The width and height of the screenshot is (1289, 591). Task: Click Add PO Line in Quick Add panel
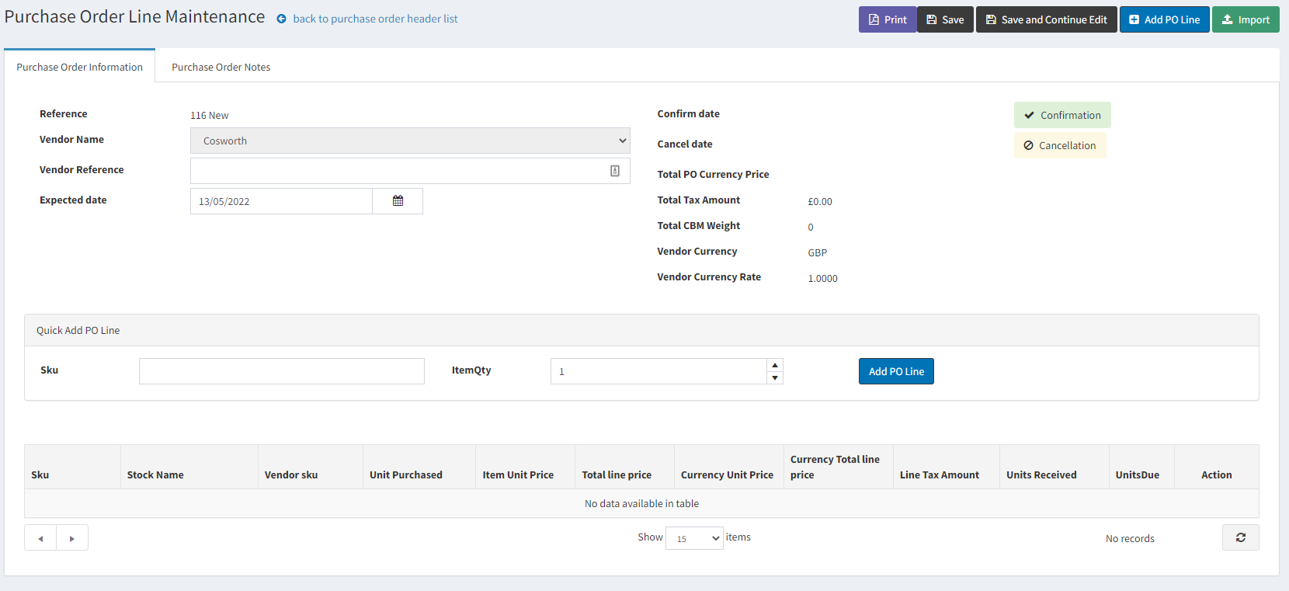click(x=895, y=371)
